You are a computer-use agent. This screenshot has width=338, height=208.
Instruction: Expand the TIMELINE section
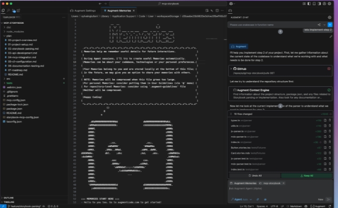tap(9, 202)
